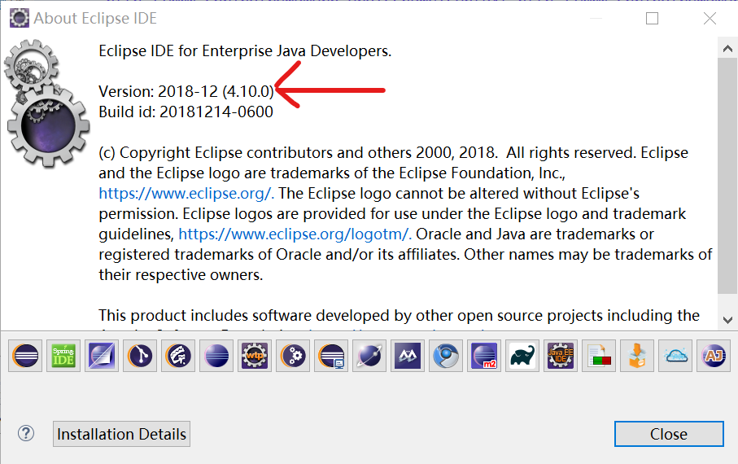
Task: Click the "Build id: 20181214-0600" text
Action: [186, 112]
